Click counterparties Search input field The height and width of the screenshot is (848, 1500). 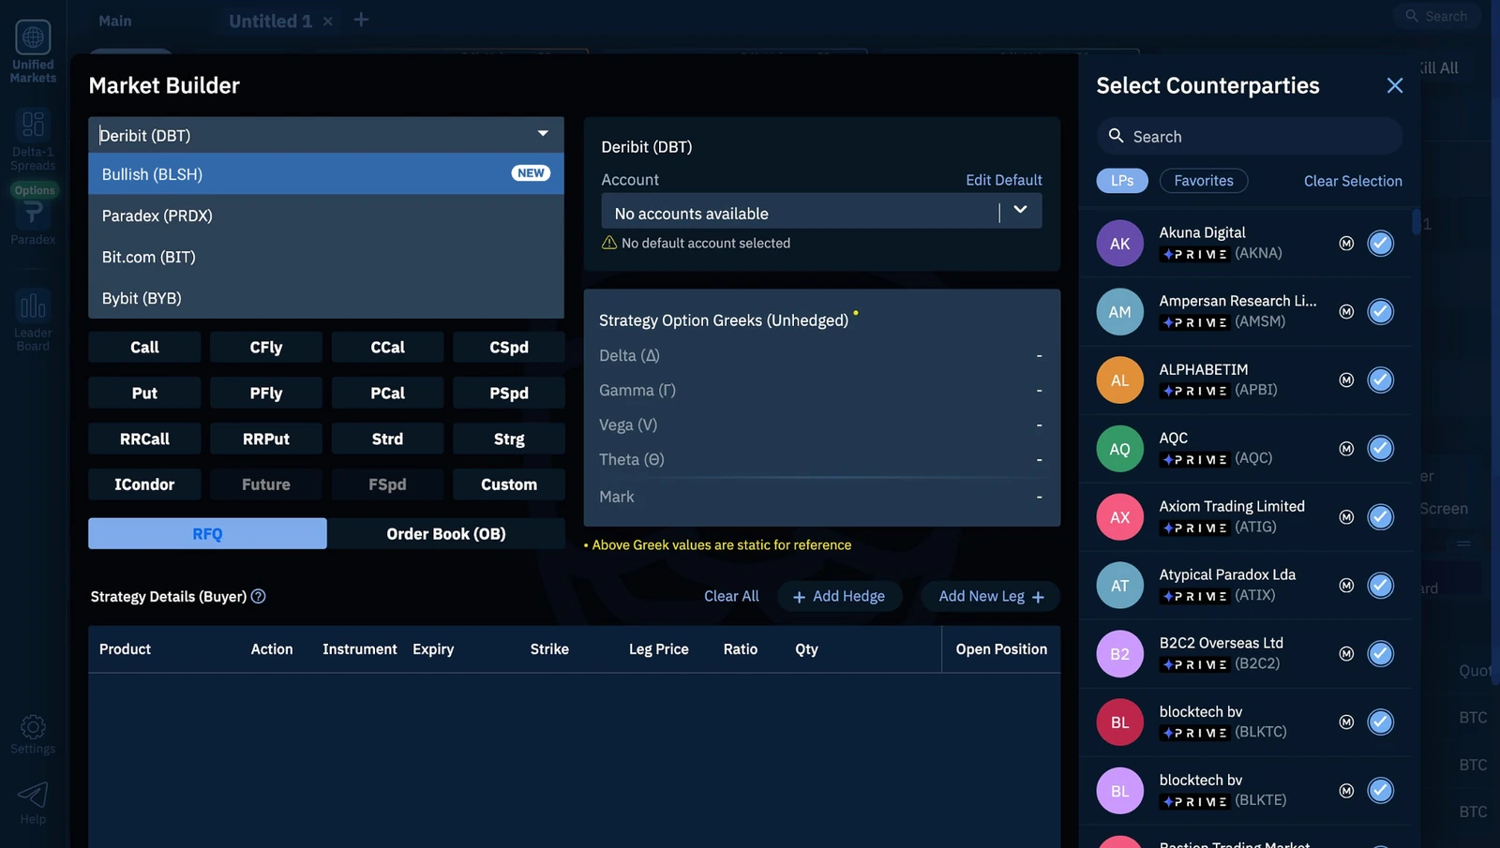tap(1250, 136)
